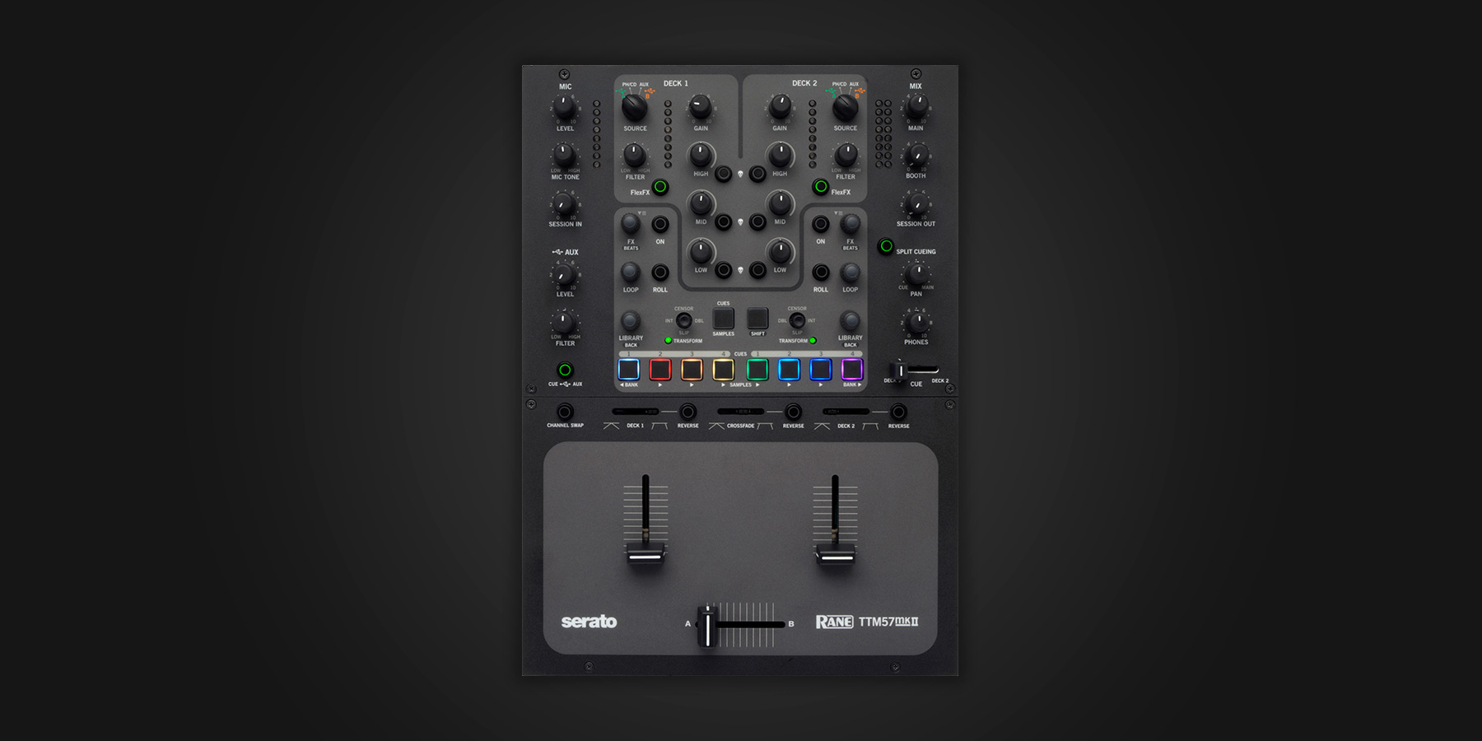The width and height of the screenshot is (1482, 741).
Task: Trigger the Deck 1 ROLL button
Action: [x=660, y=272]
